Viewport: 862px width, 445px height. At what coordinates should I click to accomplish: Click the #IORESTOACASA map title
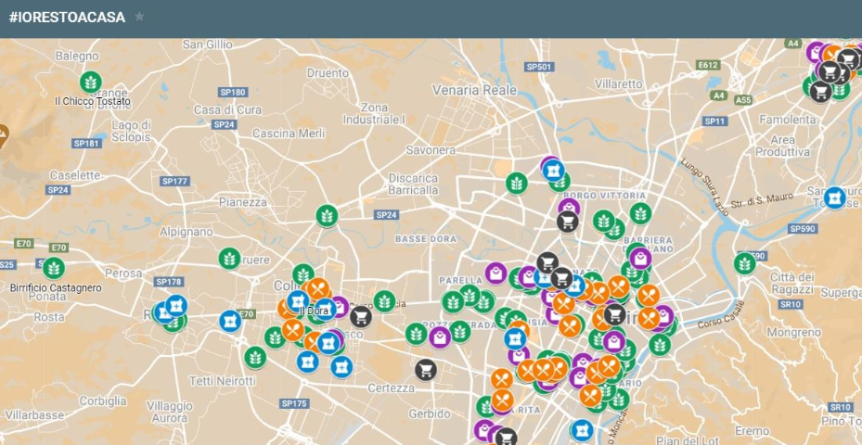[x=67, y=18]
